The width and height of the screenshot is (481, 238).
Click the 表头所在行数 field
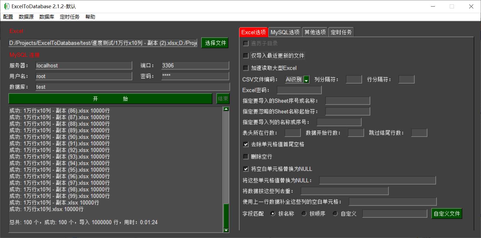293,133
